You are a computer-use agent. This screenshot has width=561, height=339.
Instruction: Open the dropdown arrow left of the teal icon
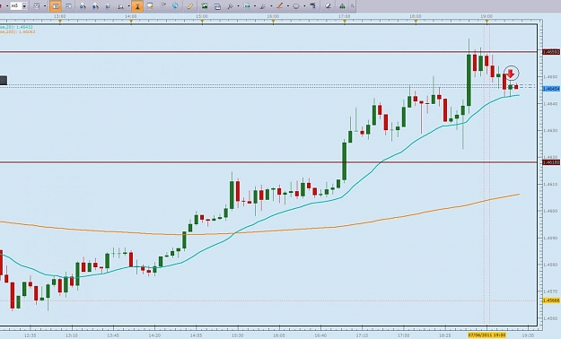tap(238, 6)
